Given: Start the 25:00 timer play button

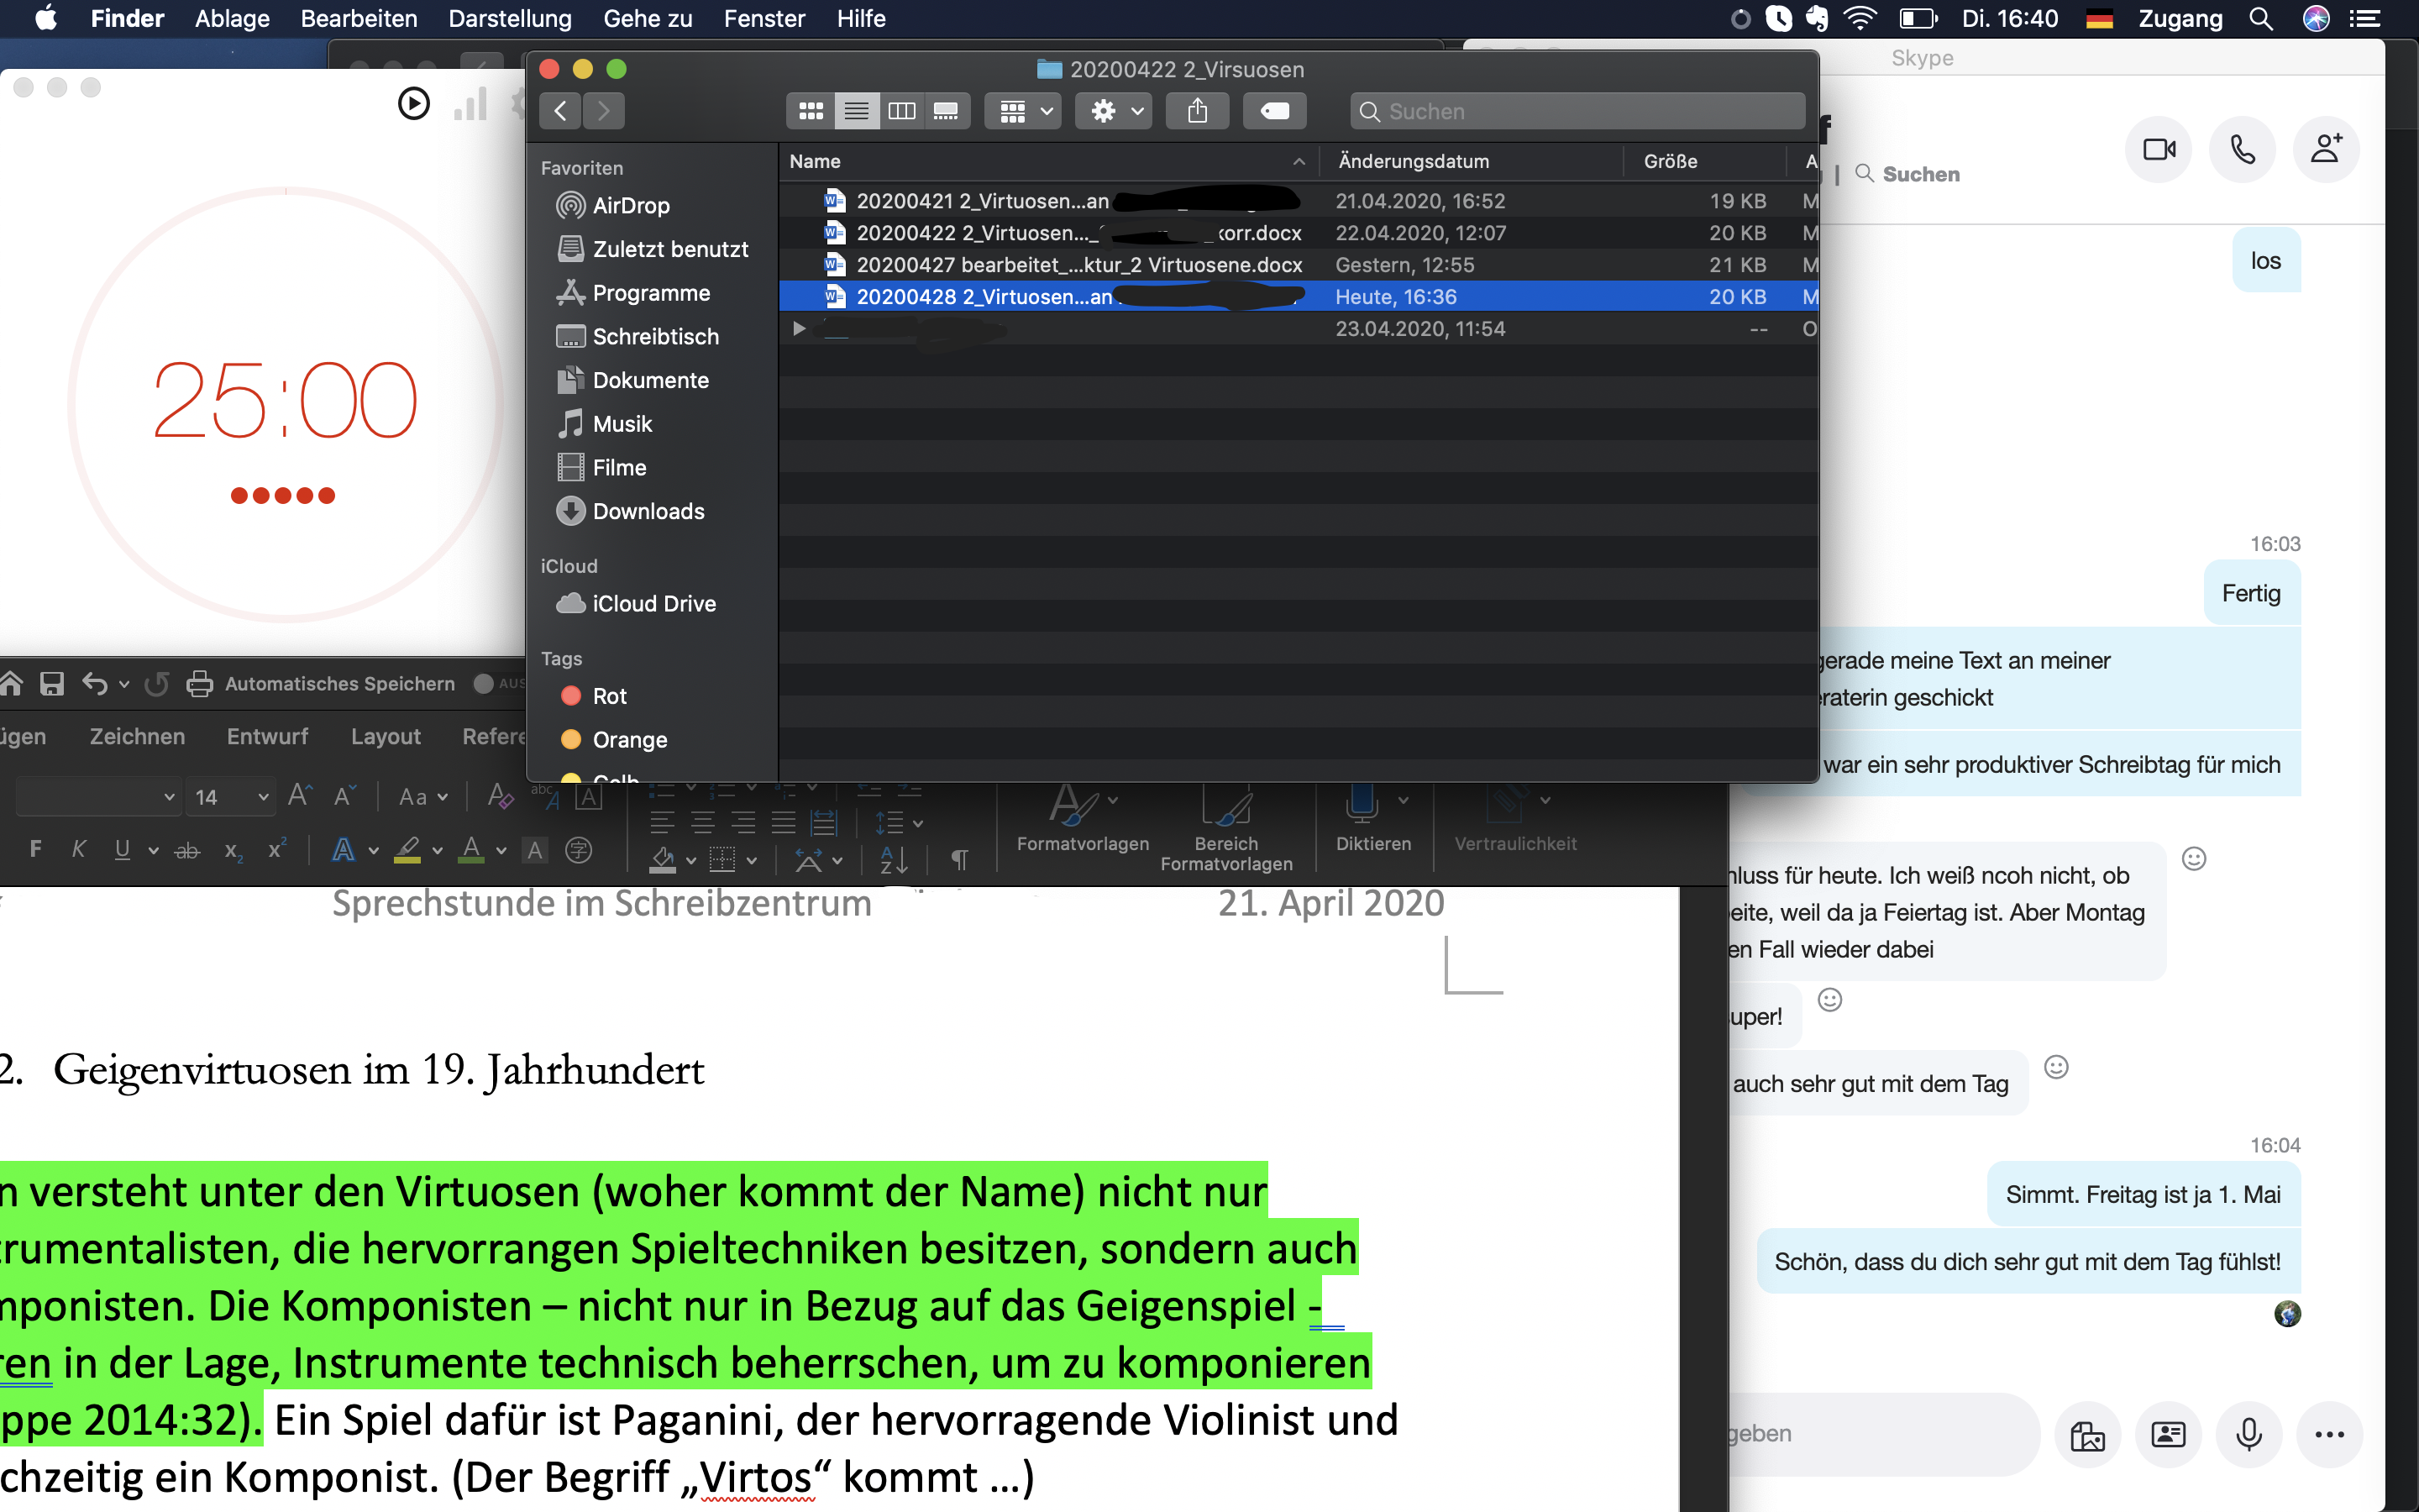Looking at the screenshot, I should click(x=414, y=103).
